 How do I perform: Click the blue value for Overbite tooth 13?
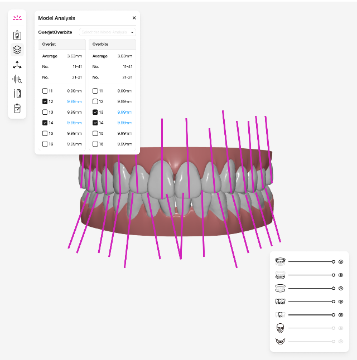tap(125, 112)
